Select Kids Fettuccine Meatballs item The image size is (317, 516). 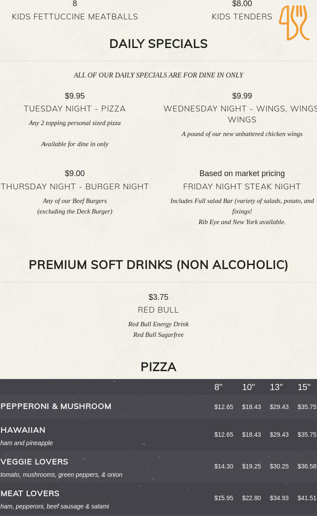click(75, 17)
